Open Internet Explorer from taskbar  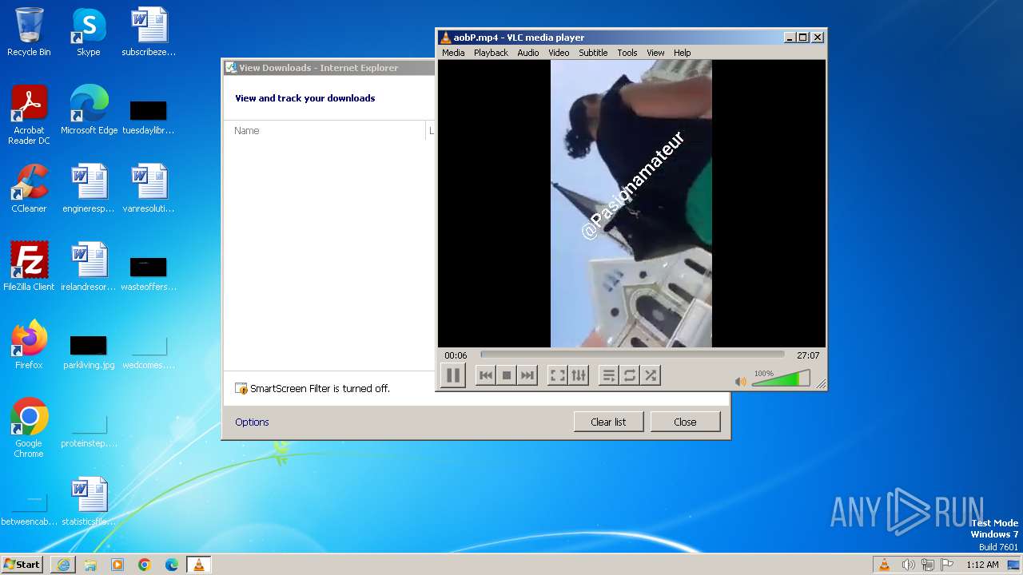click(63, 565)
